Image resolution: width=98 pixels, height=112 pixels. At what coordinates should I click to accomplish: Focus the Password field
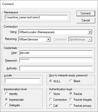[56, 60]
